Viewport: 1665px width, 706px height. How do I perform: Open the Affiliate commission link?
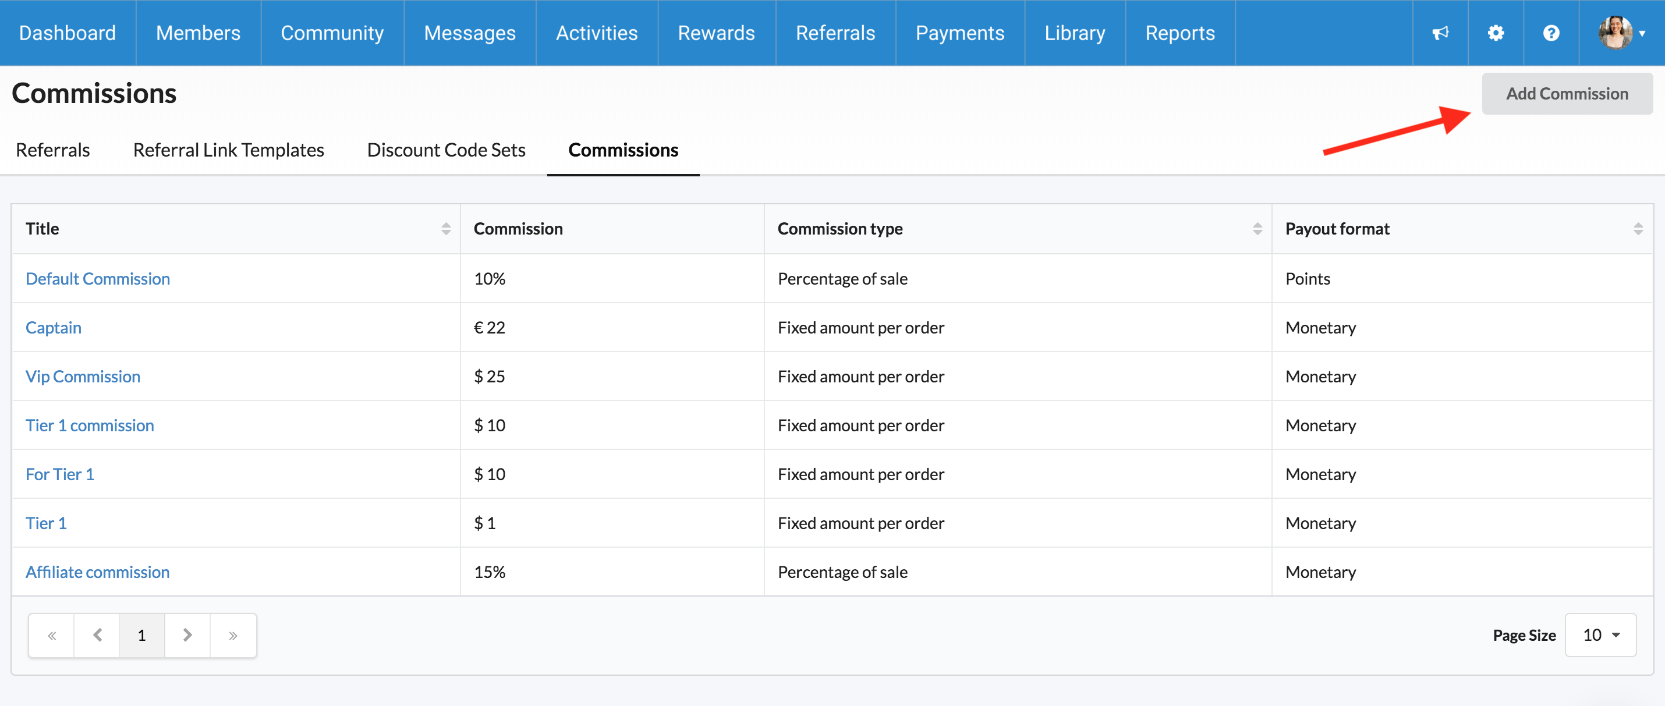coord(98,572)
